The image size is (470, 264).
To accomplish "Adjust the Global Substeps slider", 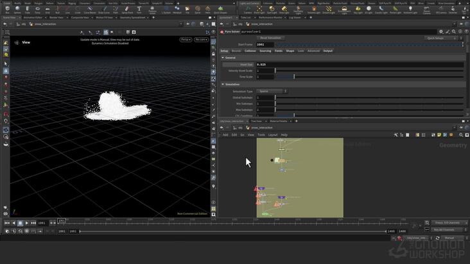I will coord(369,97).
